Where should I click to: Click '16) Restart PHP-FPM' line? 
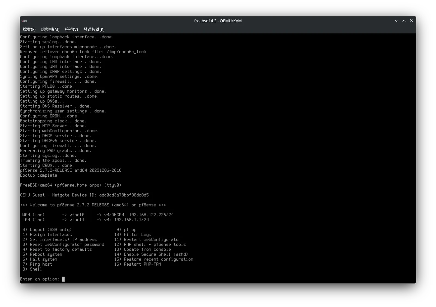pyautogui.click(x=138, y=264)
